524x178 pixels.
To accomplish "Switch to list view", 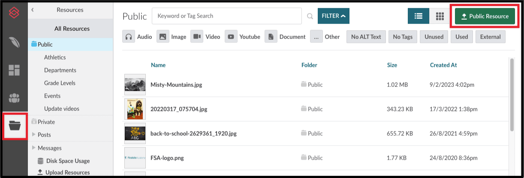I will [419, 16].
